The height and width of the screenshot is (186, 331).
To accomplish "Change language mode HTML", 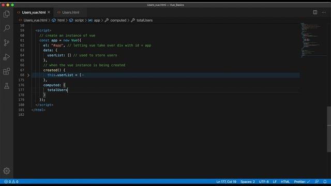I will (x=285, y=181).
